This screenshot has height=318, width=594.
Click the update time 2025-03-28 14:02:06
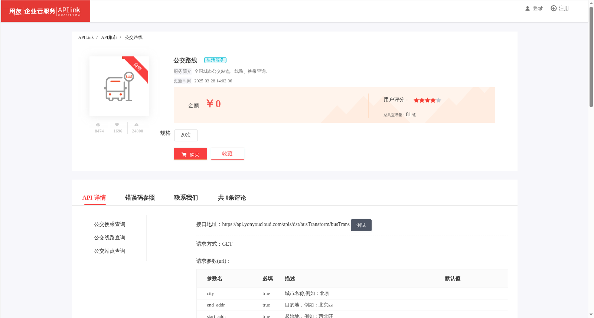pos(213,81)
